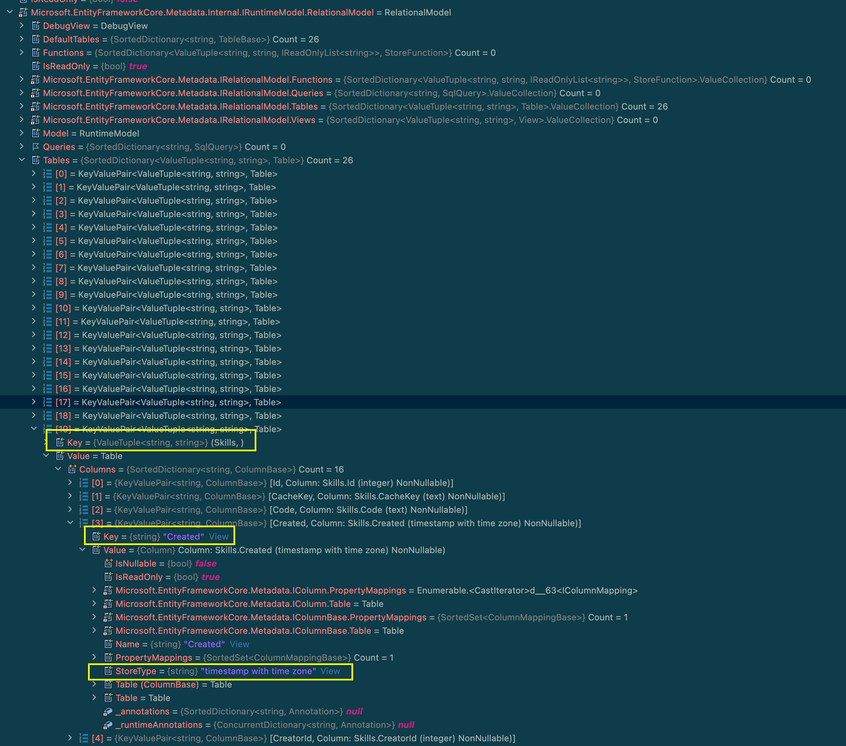This screenshot has width=846, height=746.
Task: Click the property icon next to StoreType
Action: [109, 671]
